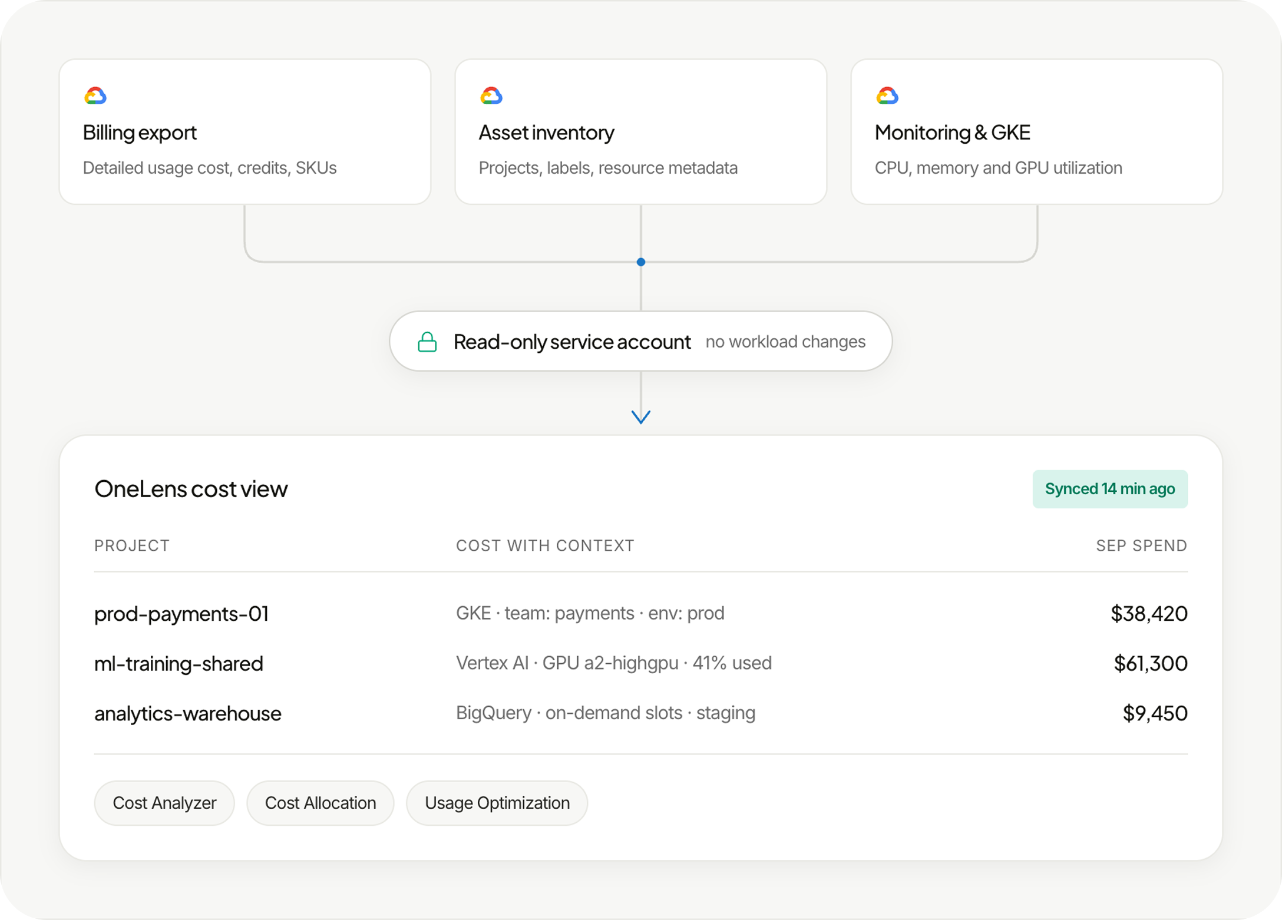Viewport: 1282px width, 920px height.
Task: Click 'Vertex AI · GPU a2-highgpu · 41% used' context
Action: [614, 663]
